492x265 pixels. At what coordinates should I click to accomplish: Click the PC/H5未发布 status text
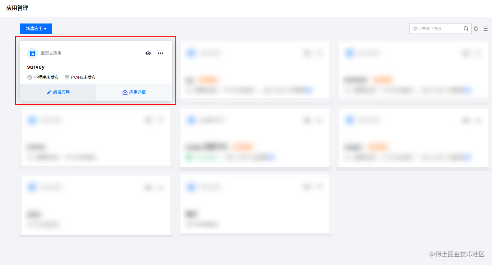click(x=83, y=77)
